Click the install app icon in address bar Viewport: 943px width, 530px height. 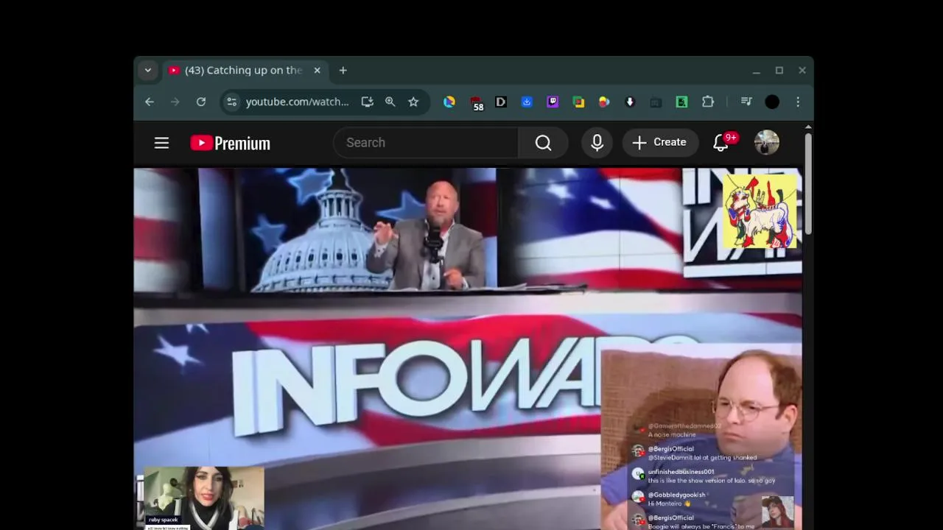pos(367,102)
